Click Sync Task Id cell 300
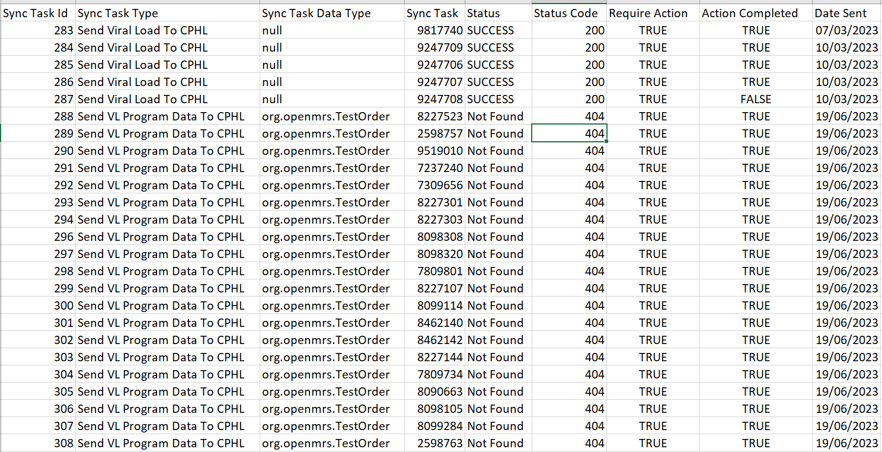Viewport: 882px width, 452px height. (37, 305)
